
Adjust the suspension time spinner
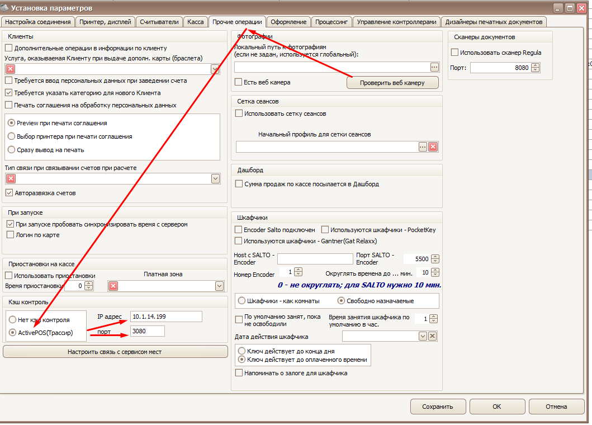[x=89, y=286]
